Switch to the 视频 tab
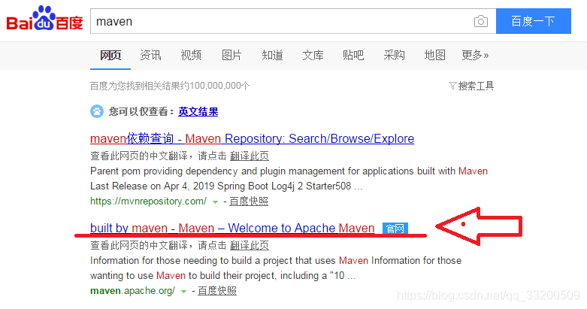Viewport: 587px width, 309px height. [x=191, y=56]
